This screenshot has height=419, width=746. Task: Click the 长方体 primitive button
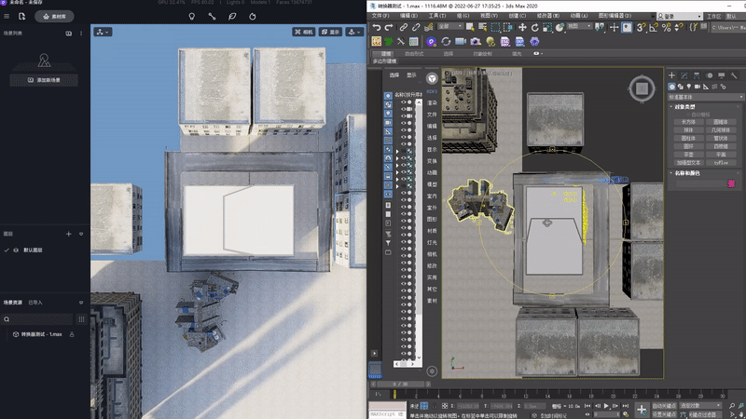688,121
